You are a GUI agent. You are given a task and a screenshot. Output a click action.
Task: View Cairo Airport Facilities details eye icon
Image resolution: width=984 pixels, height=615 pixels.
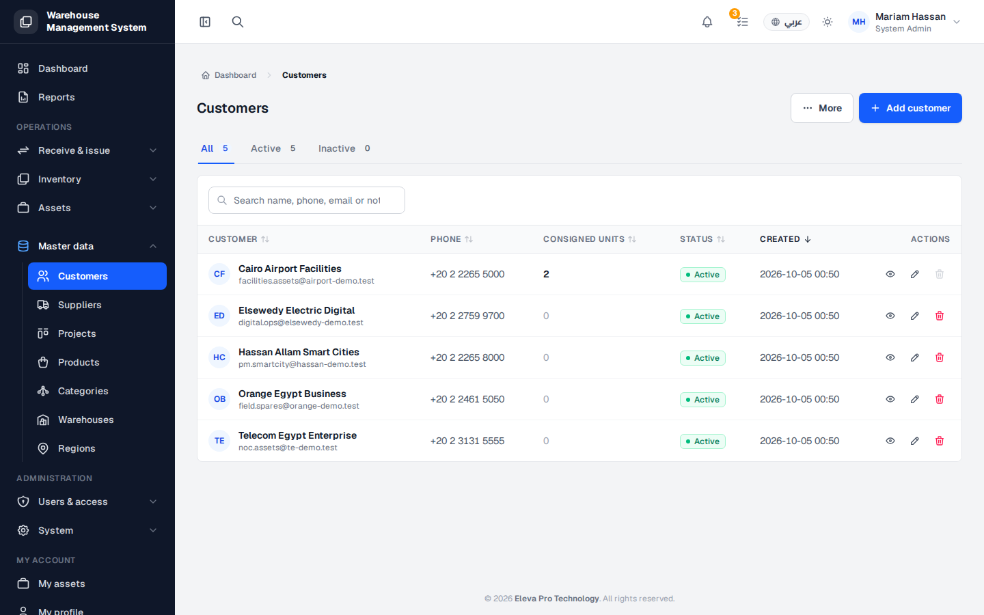coord(890,274)
